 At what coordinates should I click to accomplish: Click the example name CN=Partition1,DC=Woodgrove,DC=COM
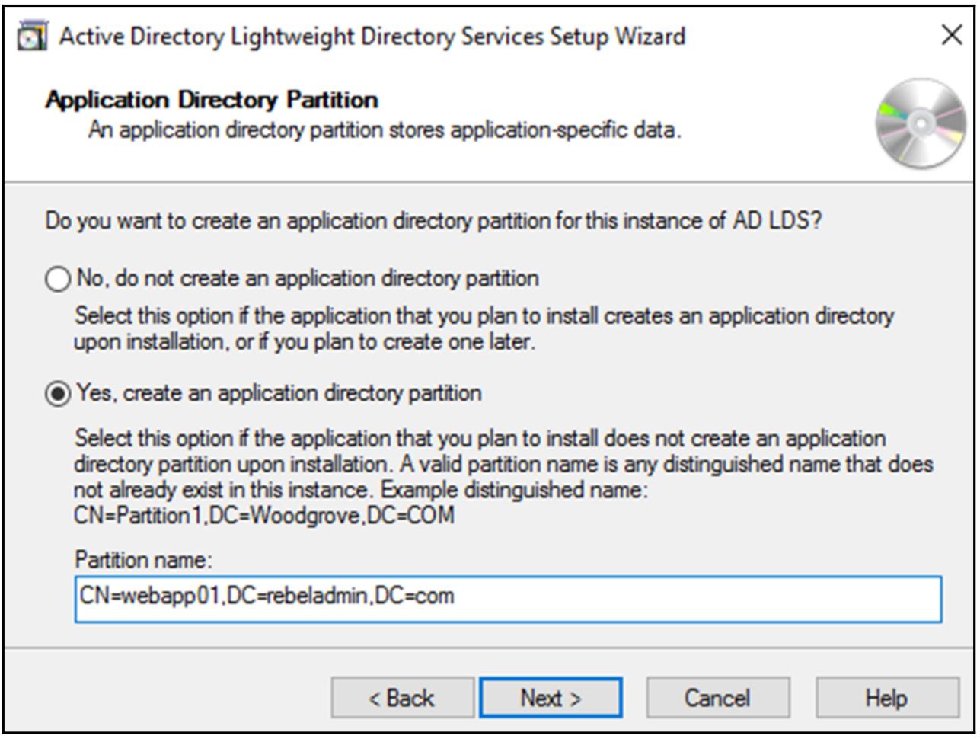point(264,516)
